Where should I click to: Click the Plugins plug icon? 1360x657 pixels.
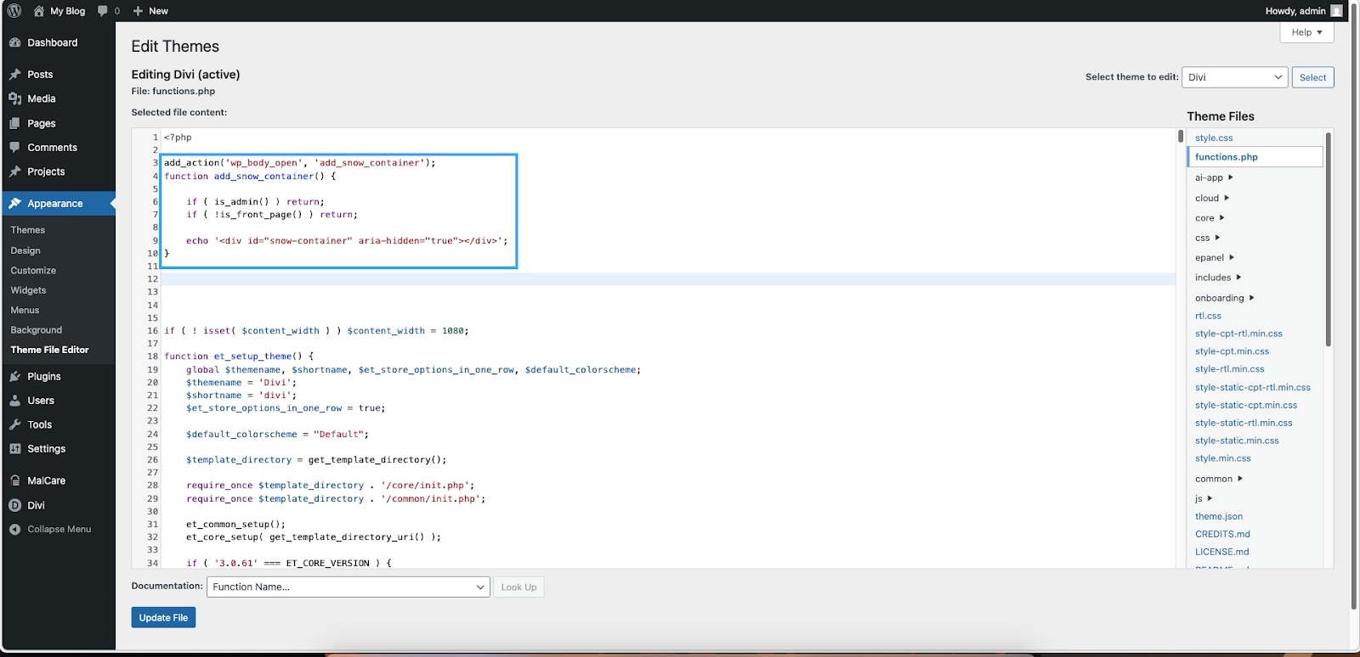[x=15, y=376]
